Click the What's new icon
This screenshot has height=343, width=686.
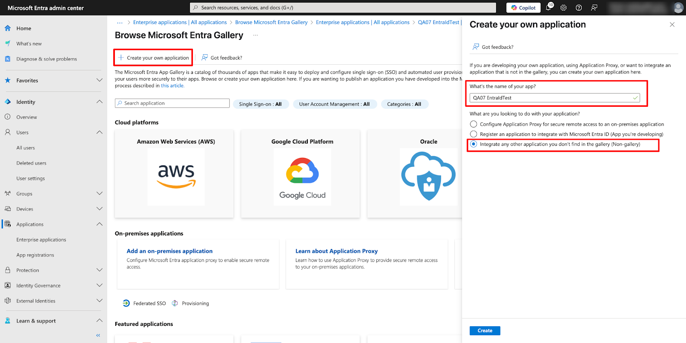[8, 43]
